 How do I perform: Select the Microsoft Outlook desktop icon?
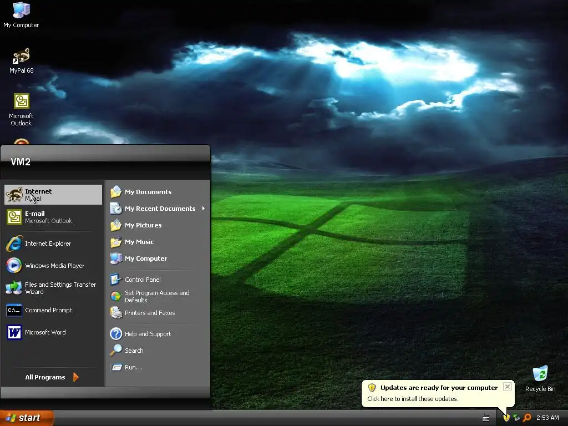coord(21,110)
